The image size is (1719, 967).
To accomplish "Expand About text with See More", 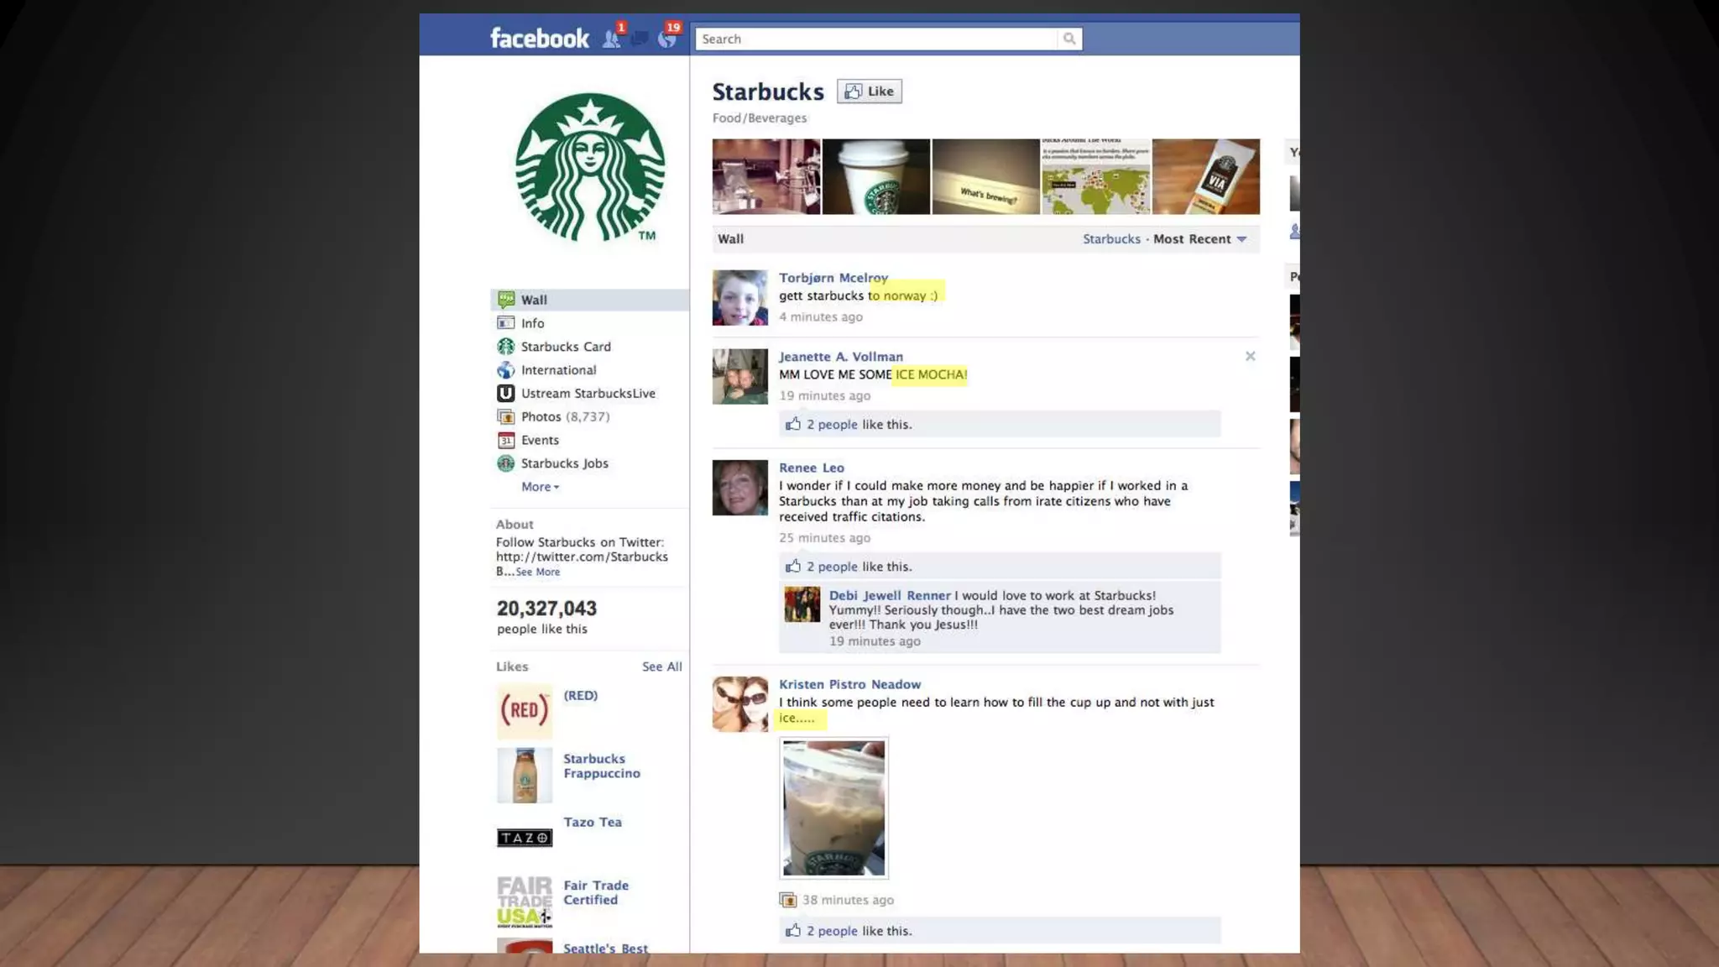I will click(537, 572).
